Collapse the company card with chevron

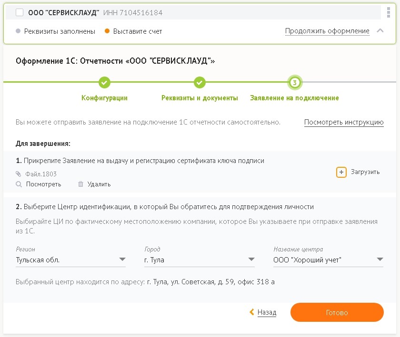pyautogui.click(x=380, y=31)
